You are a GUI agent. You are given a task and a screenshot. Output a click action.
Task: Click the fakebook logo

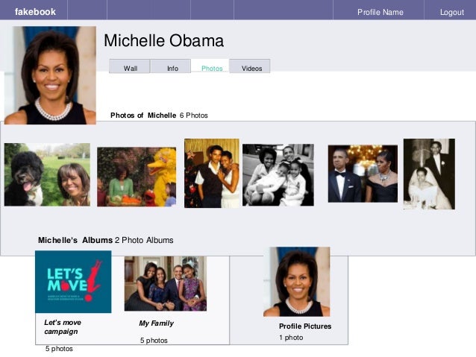35,12
